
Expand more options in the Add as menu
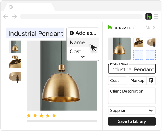pos(83,57)
